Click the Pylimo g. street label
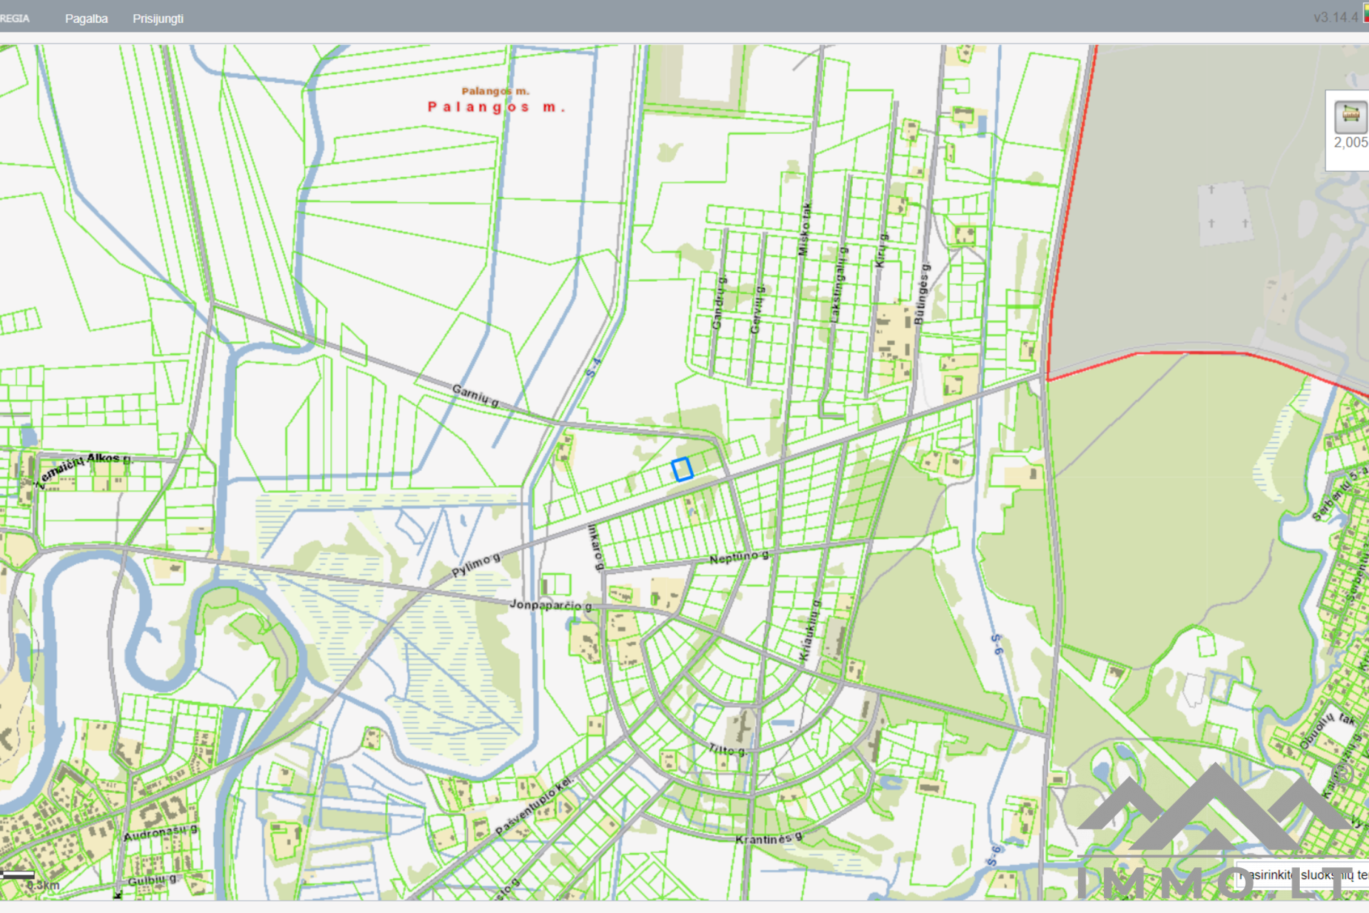 (476, 565)
